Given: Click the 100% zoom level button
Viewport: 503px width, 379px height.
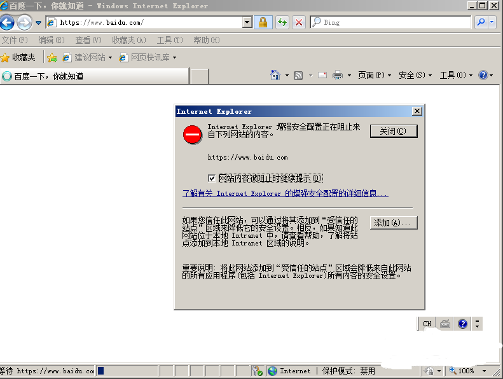Looking at the screenshot, I should [462, 371].
